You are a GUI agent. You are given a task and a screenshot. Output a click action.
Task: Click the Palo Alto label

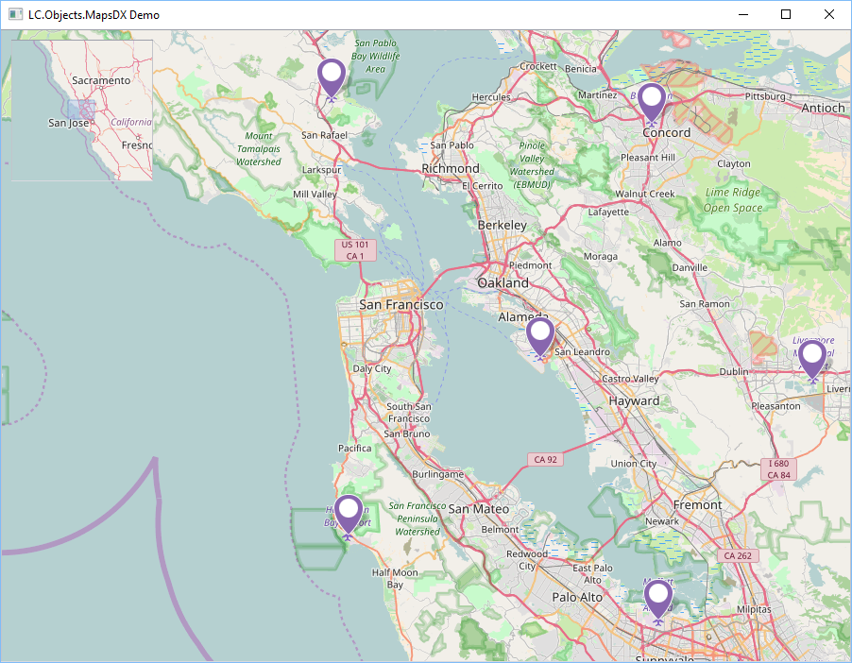[x=577, y=597]
